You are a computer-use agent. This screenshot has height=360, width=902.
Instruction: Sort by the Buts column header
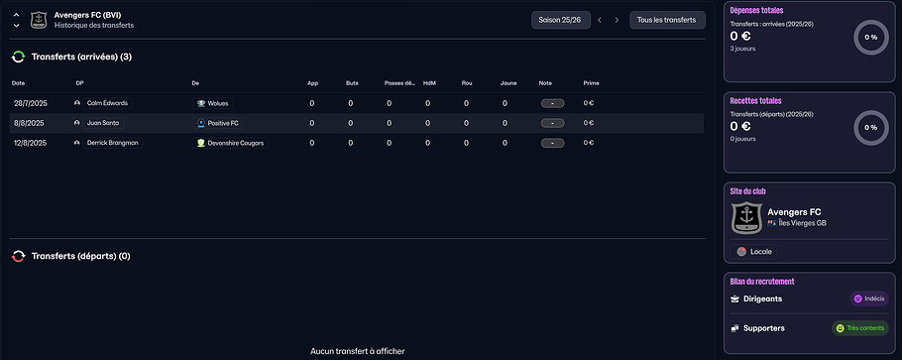pos(353,83)
